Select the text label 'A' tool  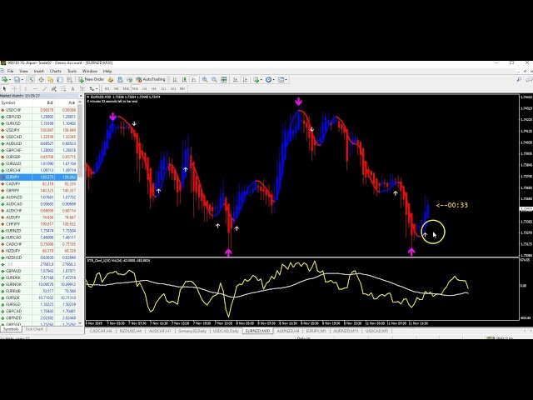click(x=72, y=88)
